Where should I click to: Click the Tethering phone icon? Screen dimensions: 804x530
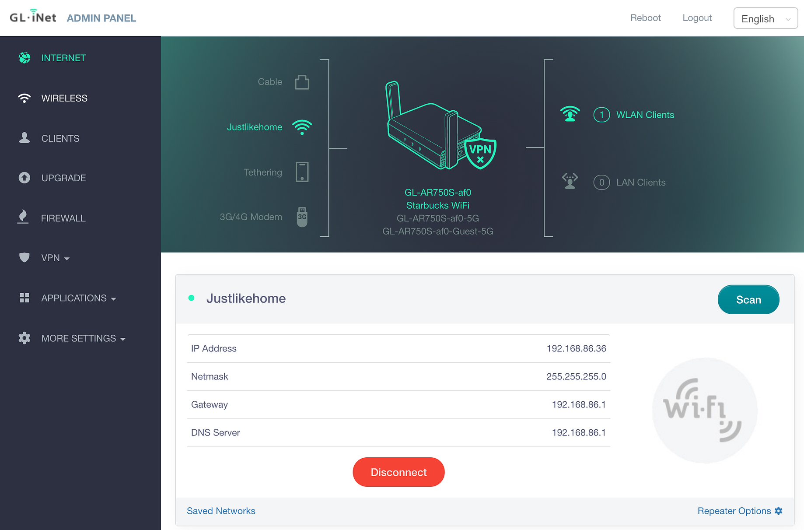(x=302, y=172)
